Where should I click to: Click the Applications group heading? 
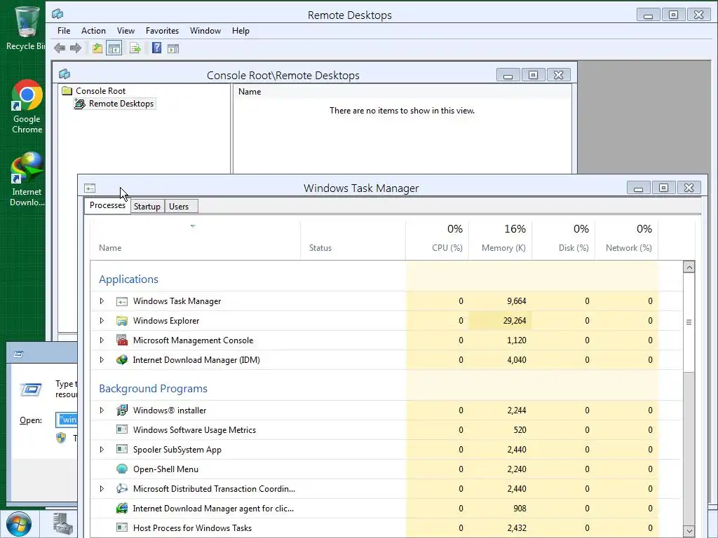click(x=129, y=279)
